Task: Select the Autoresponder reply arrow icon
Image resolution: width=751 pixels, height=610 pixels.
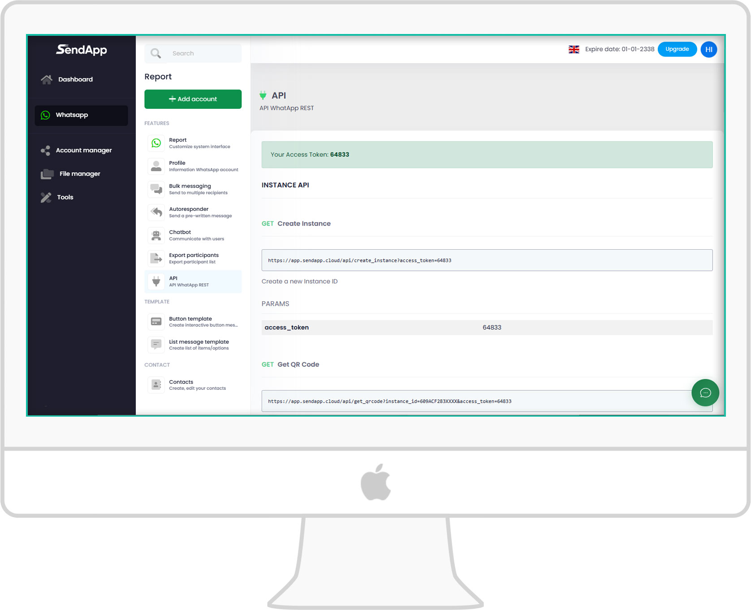Action: [156, 212]
